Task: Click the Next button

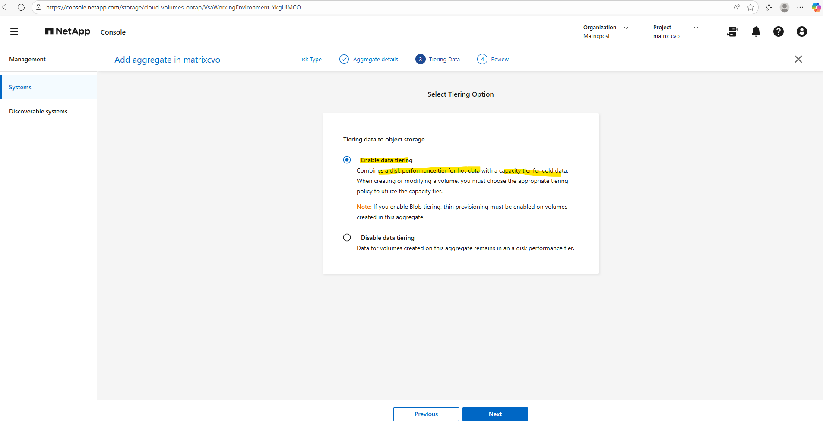Action: tap(495, 414)
